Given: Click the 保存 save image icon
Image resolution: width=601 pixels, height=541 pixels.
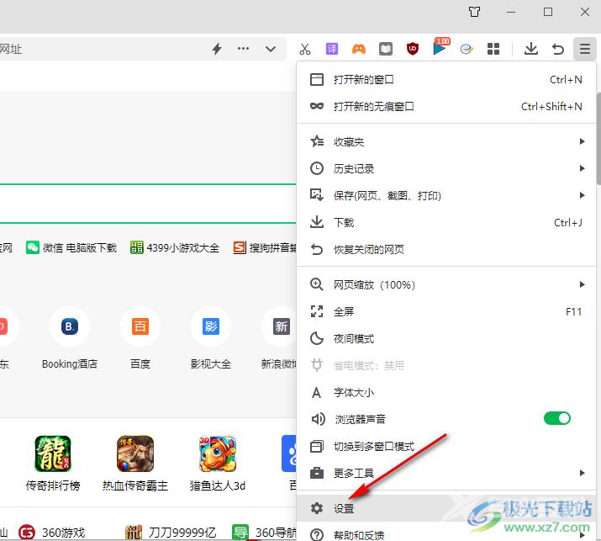Looking at the screenshot, I should tap(317, 195).
